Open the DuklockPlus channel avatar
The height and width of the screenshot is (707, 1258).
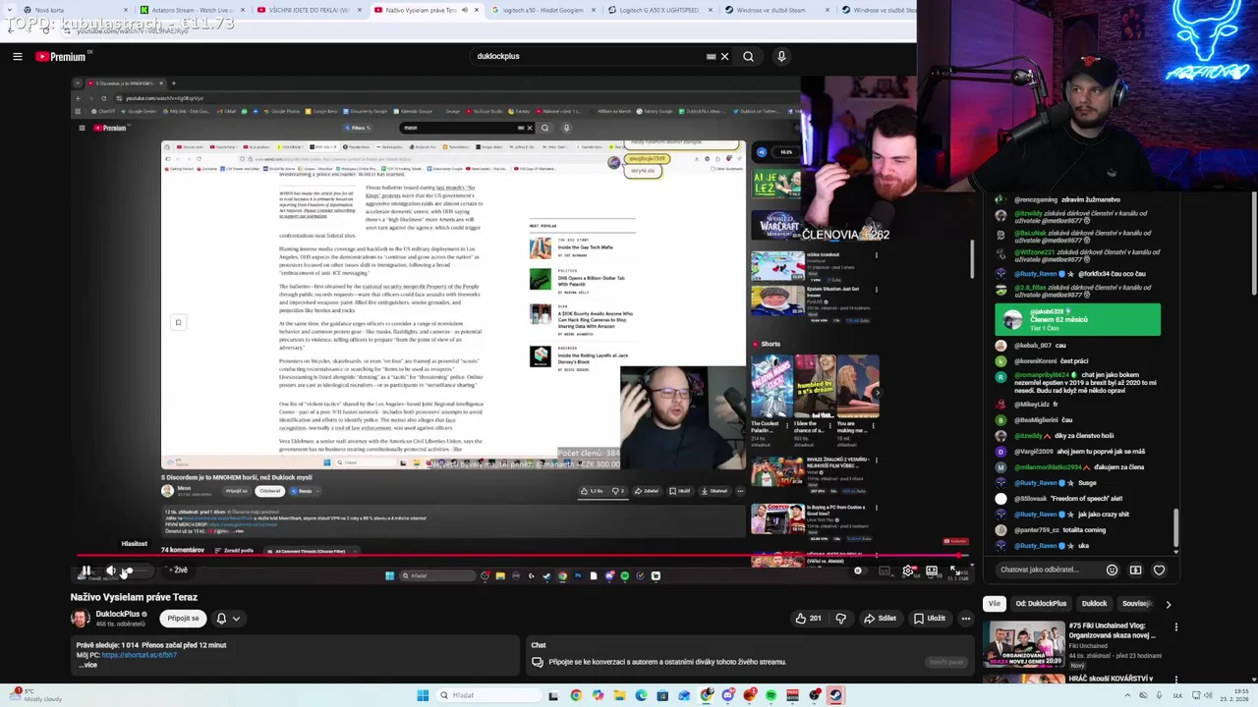(80, 618)
